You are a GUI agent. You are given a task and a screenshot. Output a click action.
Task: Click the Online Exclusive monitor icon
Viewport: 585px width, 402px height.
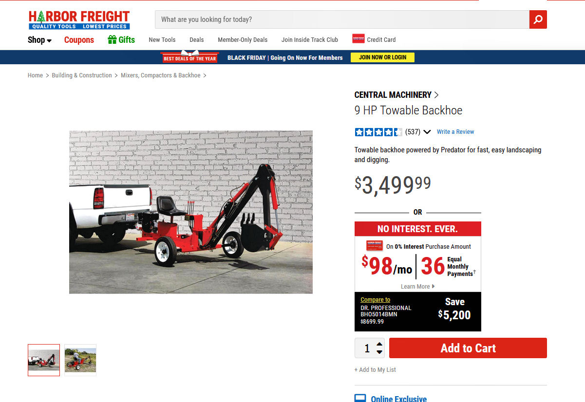[x=360, y=399]
